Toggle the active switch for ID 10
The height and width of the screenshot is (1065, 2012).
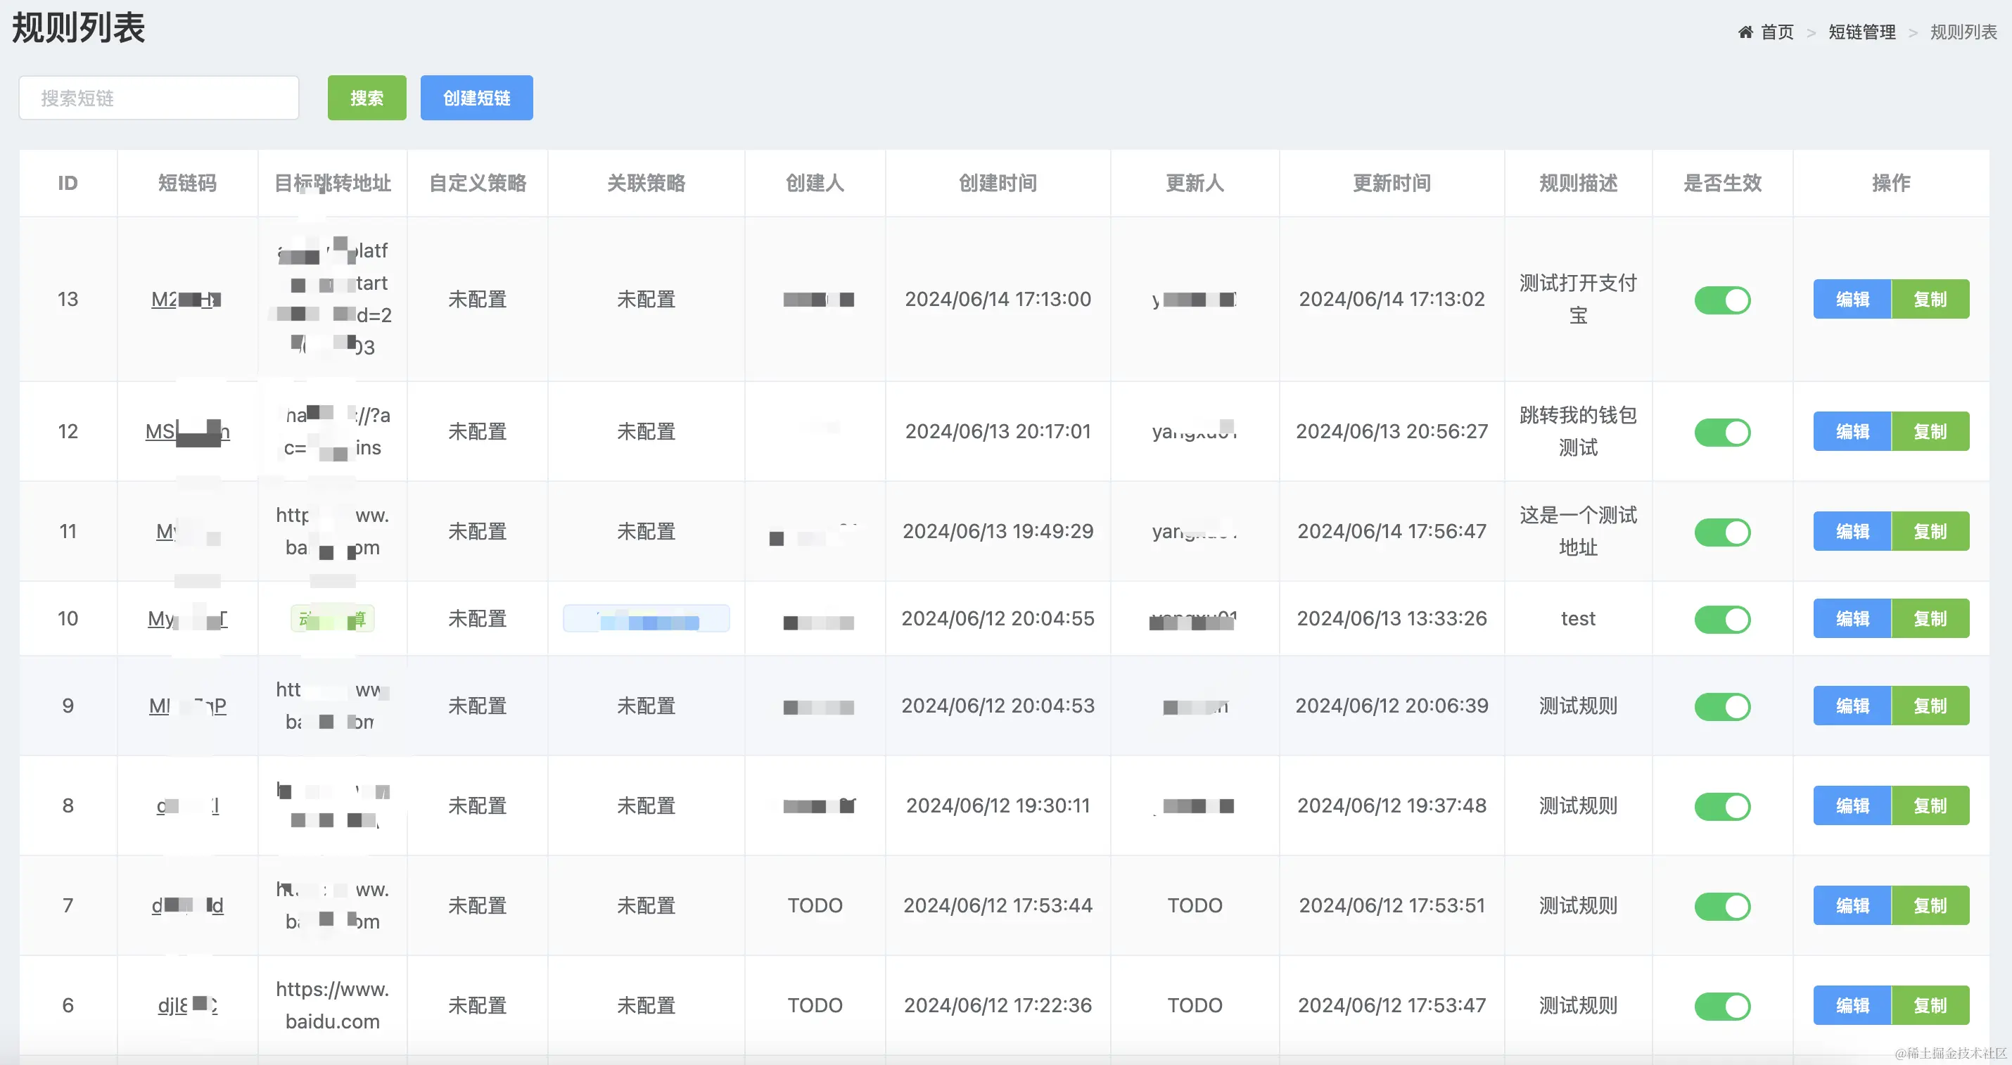click(x=1721, y=619)
